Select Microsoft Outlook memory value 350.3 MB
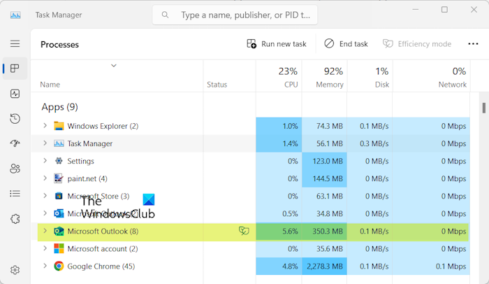The height and width of the screenshot is (284, 489). pos(328,232)
